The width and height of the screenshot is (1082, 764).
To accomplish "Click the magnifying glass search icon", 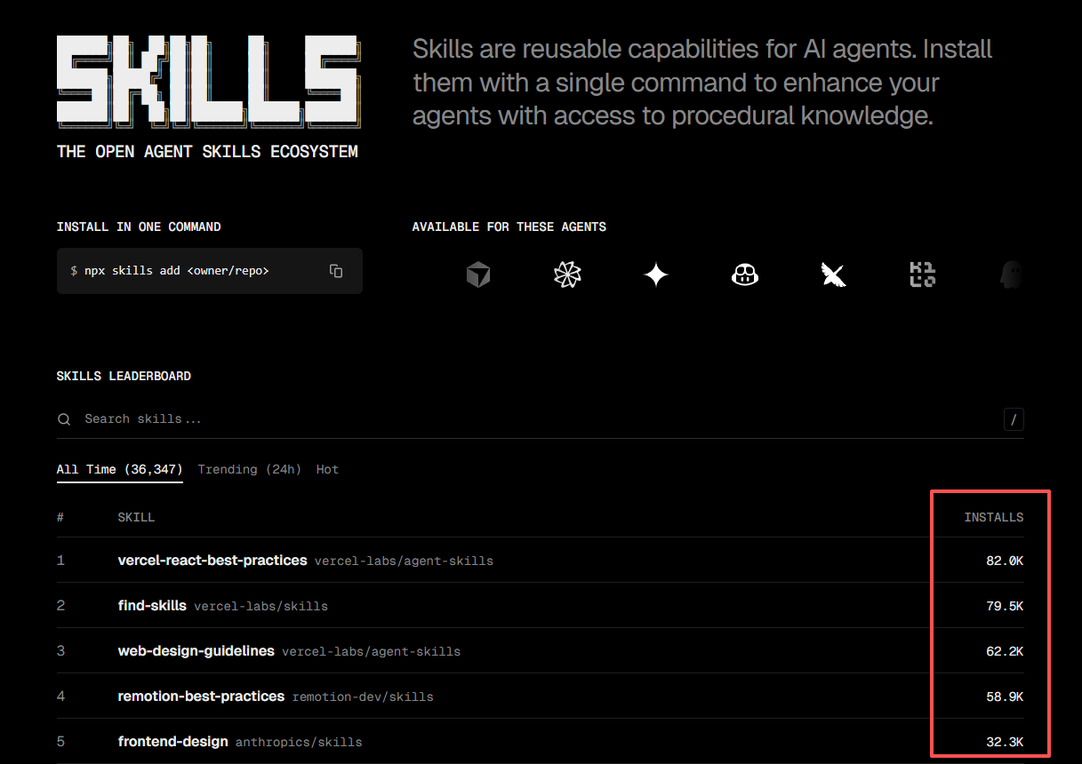I will point(64,419).
